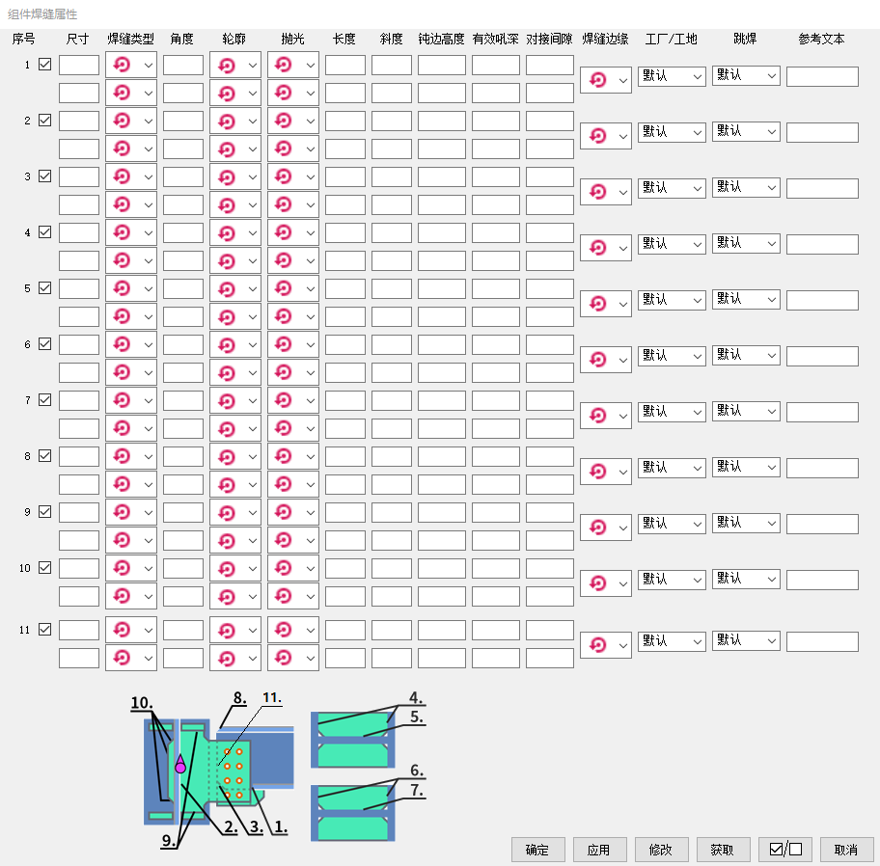Click the 获取 button
The height and width of the screenshot is (866, 880).
(723, 850)
